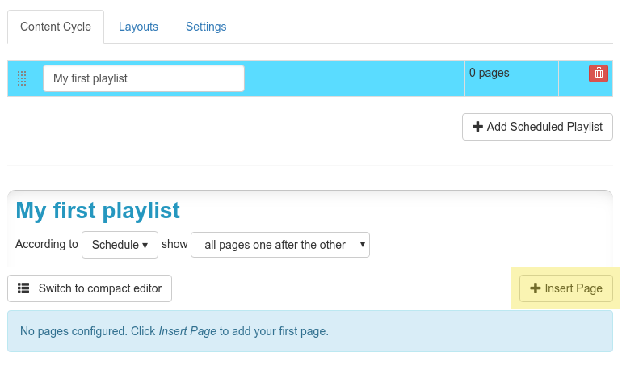622x366 pixels.
Task: Click the 'According to' label
Action: point(46,244)
